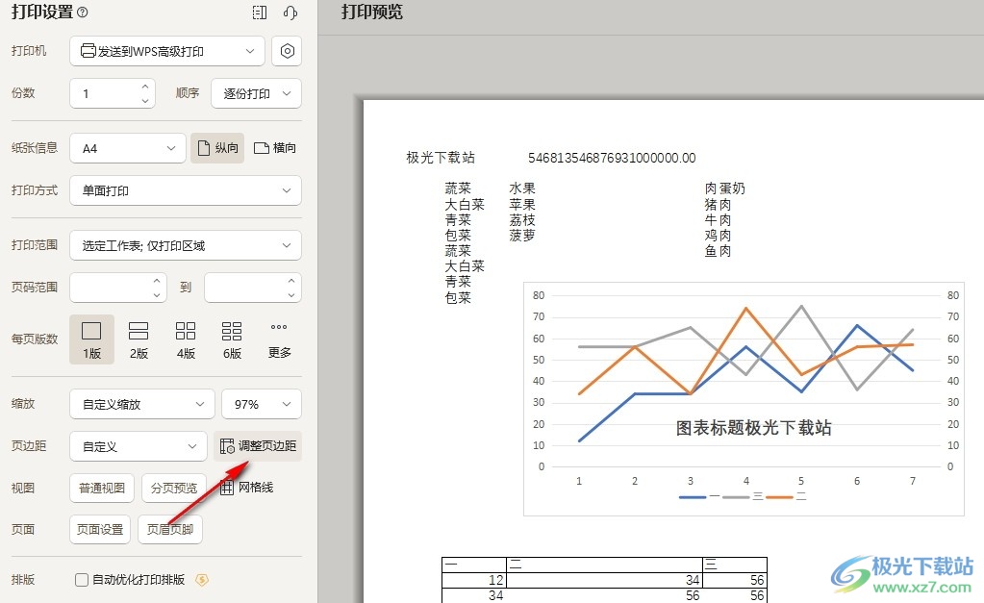Switch paper orientation to 横向

pos(275,148)
